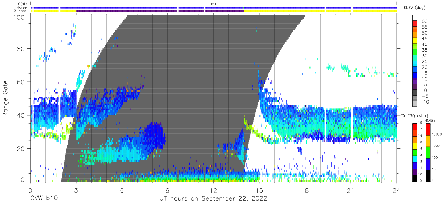Click the 'CVW b10' radar beam label
446x206 pixels.
(x=44, y=199)
